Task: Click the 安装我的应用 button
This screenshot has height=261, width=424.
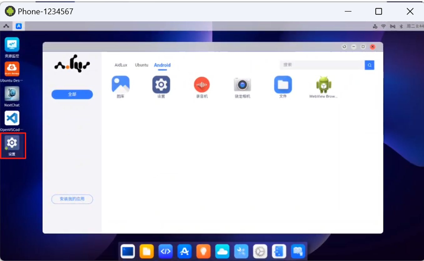Action: (x=72, y=199)
